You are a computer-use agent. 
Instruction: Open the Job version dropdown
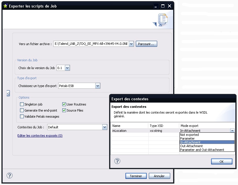click(67, 68)
